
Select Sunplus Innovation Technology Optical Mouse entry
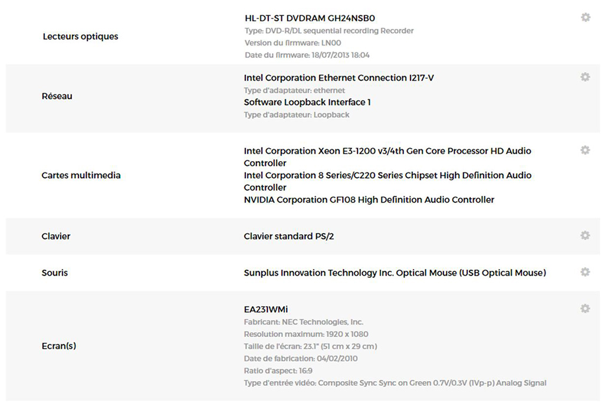point(395,273)
